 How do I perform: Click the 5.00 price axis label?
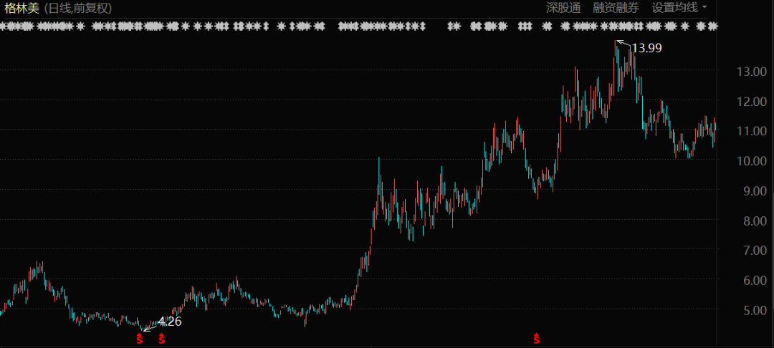[x=754, y=311]
